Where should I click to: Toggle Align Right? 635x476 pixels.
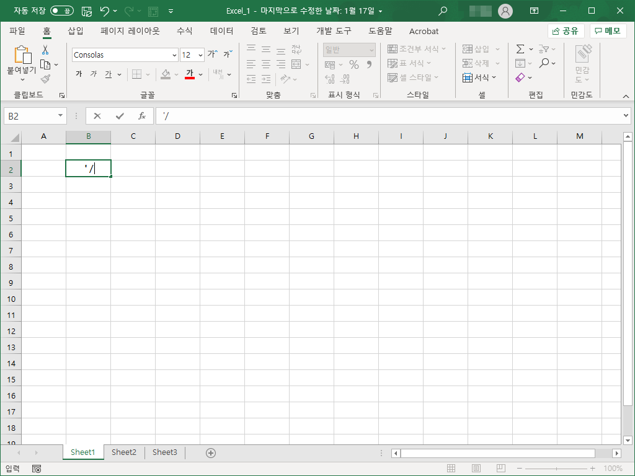click(x=281, y=64)
